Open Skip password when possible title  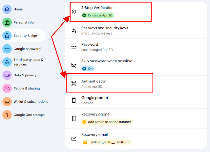(107, 61)
